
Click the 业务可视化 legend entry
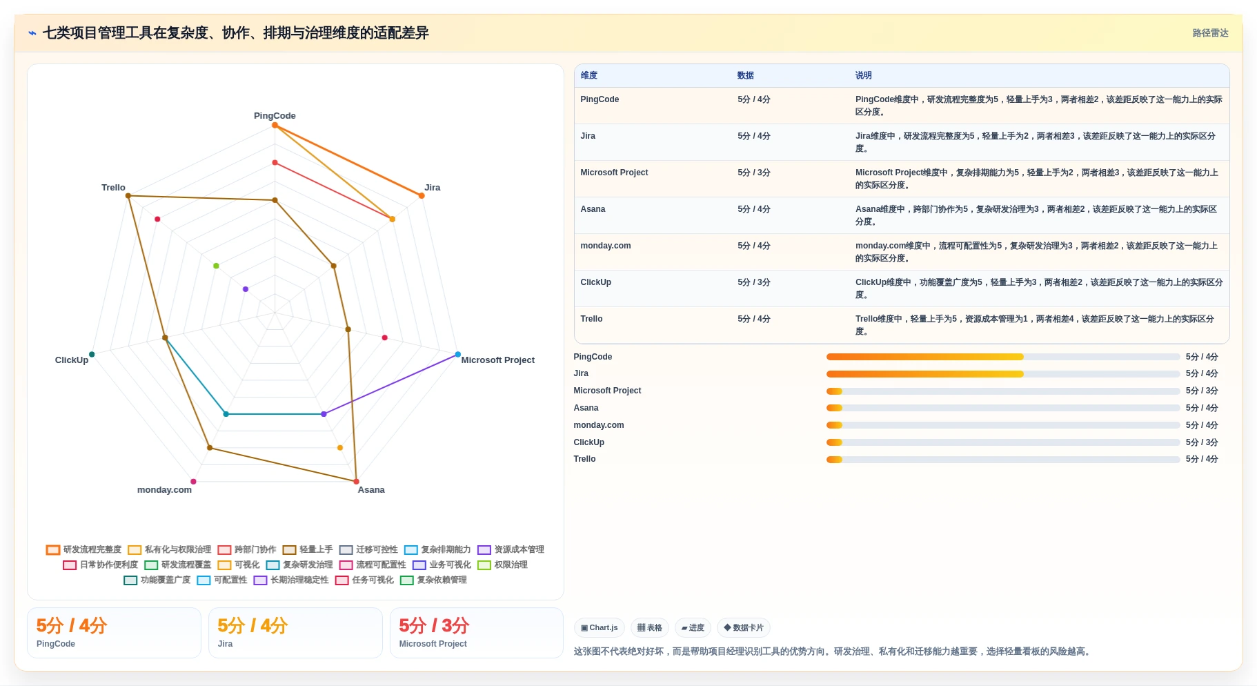point(442,565)
